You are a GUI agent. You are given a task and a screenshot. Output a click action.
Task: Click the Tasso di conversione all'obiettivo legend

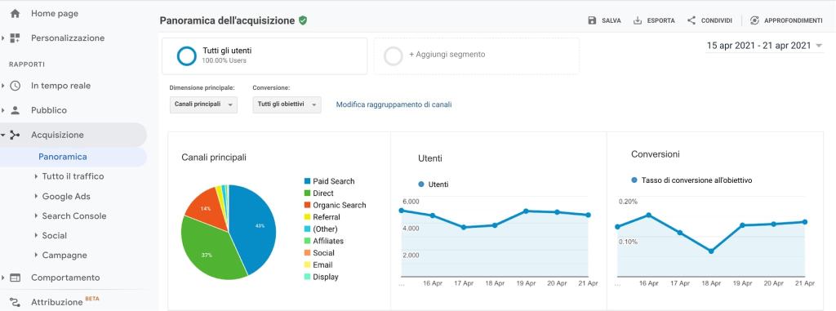(x=691, y=180)
